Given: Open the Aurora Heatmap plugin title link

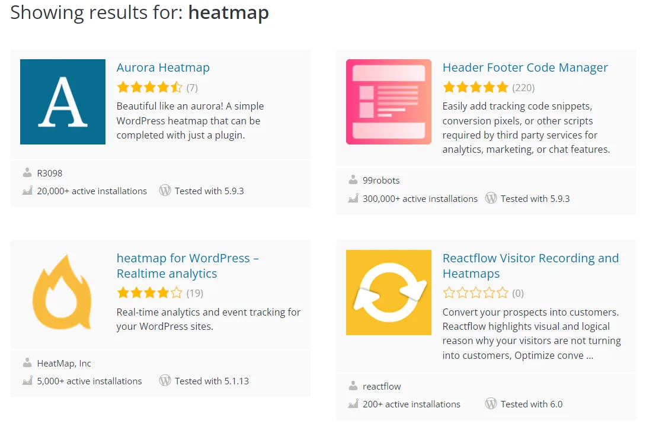Looking at the screenshot, I should point(163,68).
